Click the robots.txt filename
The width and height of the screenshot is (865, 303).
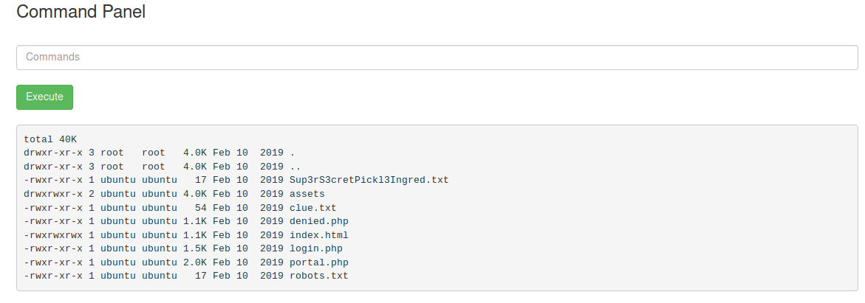click(319, 276)
